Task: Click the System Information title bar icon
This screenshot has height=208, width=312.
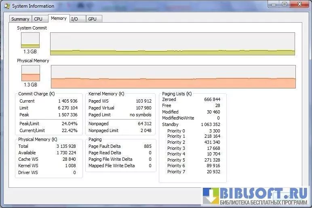Action: click(6, 6)
